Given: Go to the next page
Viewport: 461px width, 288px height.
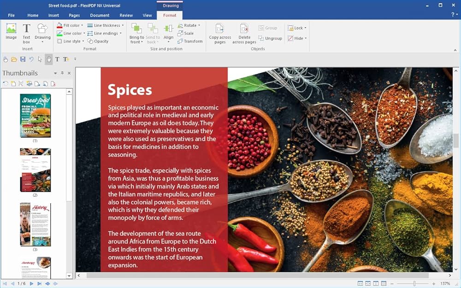Looking at the screenshot, I should point(31,283).
